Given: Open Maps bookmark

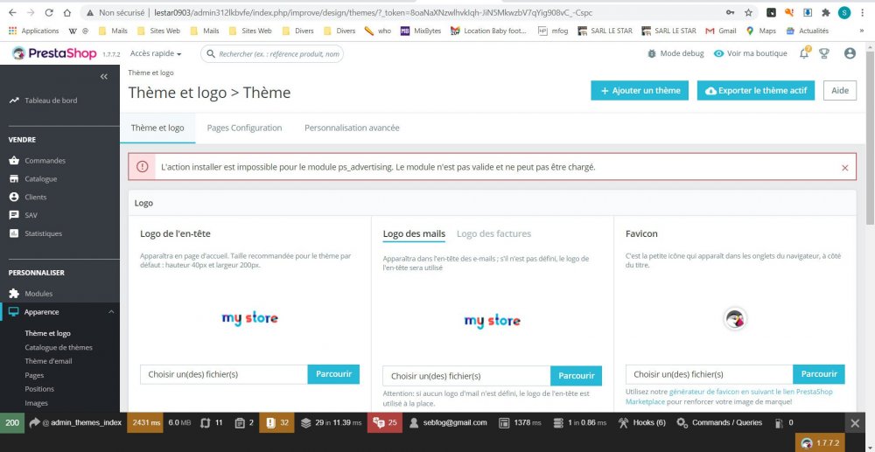Looking at the screenshot, I should (761, 31).
